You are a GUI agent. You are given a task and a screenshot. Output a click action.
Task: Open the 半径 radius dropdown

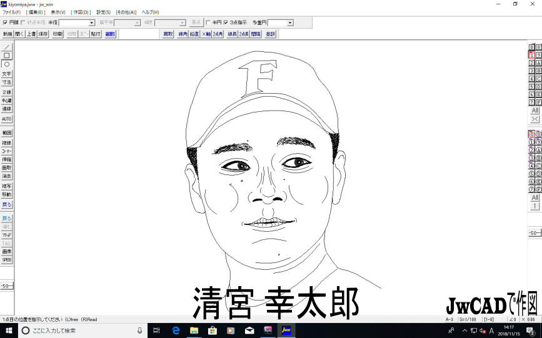[x=92, y=23]
